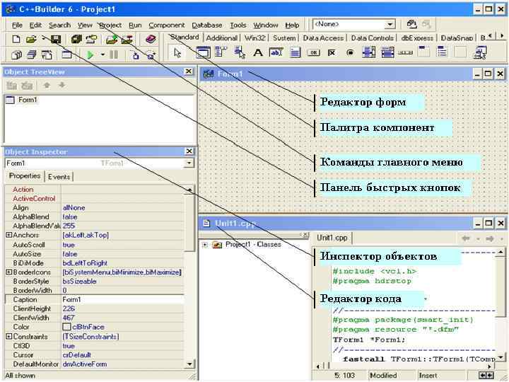Open the Run button dropdown arrow

tap(103, 54)
